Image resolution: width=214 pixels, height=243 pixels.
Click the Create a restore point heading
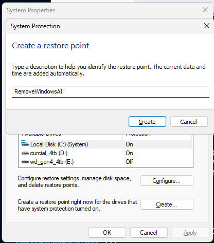[50, 46]
